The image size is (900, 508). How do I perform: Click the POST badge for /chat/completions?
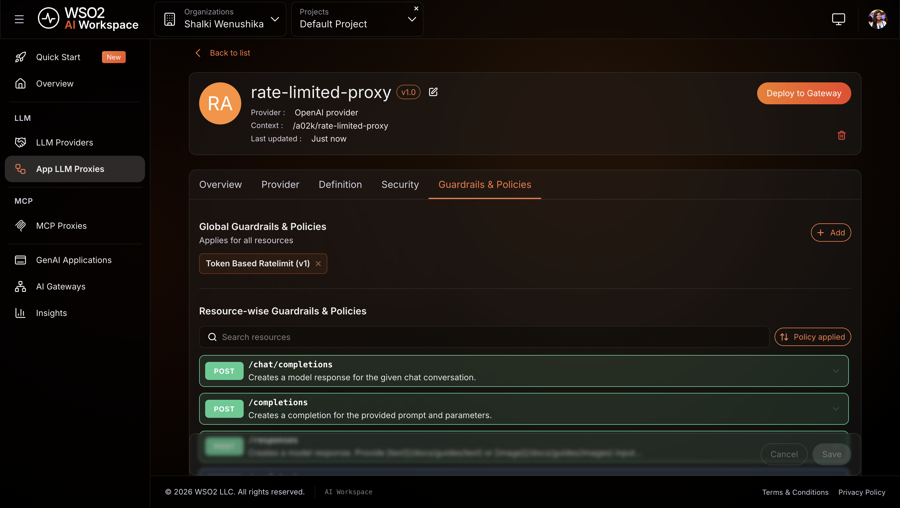[x=224, y=371]
